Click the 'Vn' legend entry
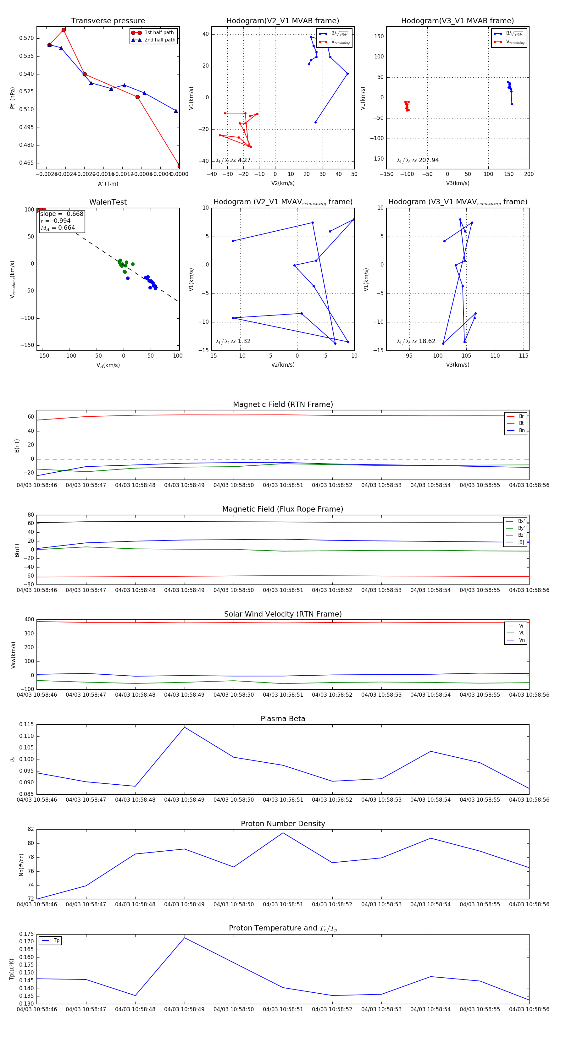Viewport: 566px width, 1037px height. coord(516,640)
